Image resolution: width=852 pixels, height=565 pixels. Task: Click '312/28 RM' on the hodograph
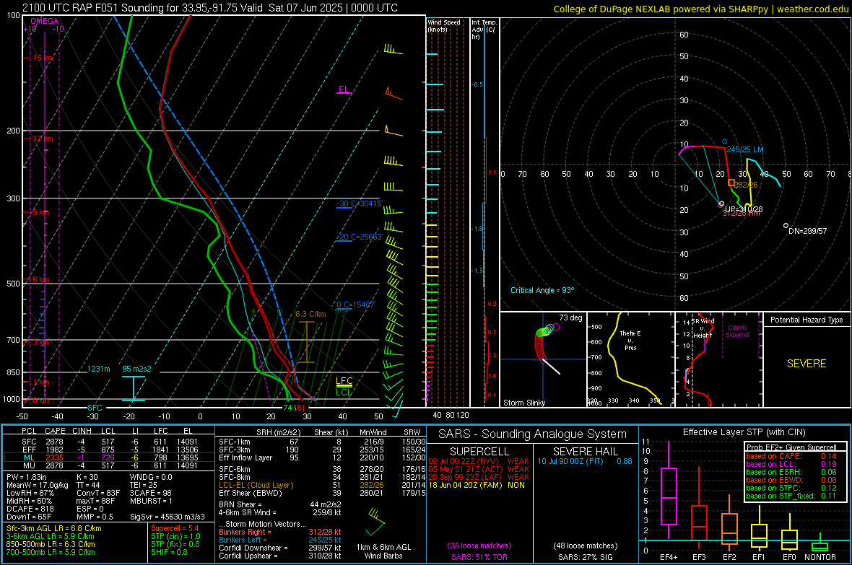coord(741,213)
